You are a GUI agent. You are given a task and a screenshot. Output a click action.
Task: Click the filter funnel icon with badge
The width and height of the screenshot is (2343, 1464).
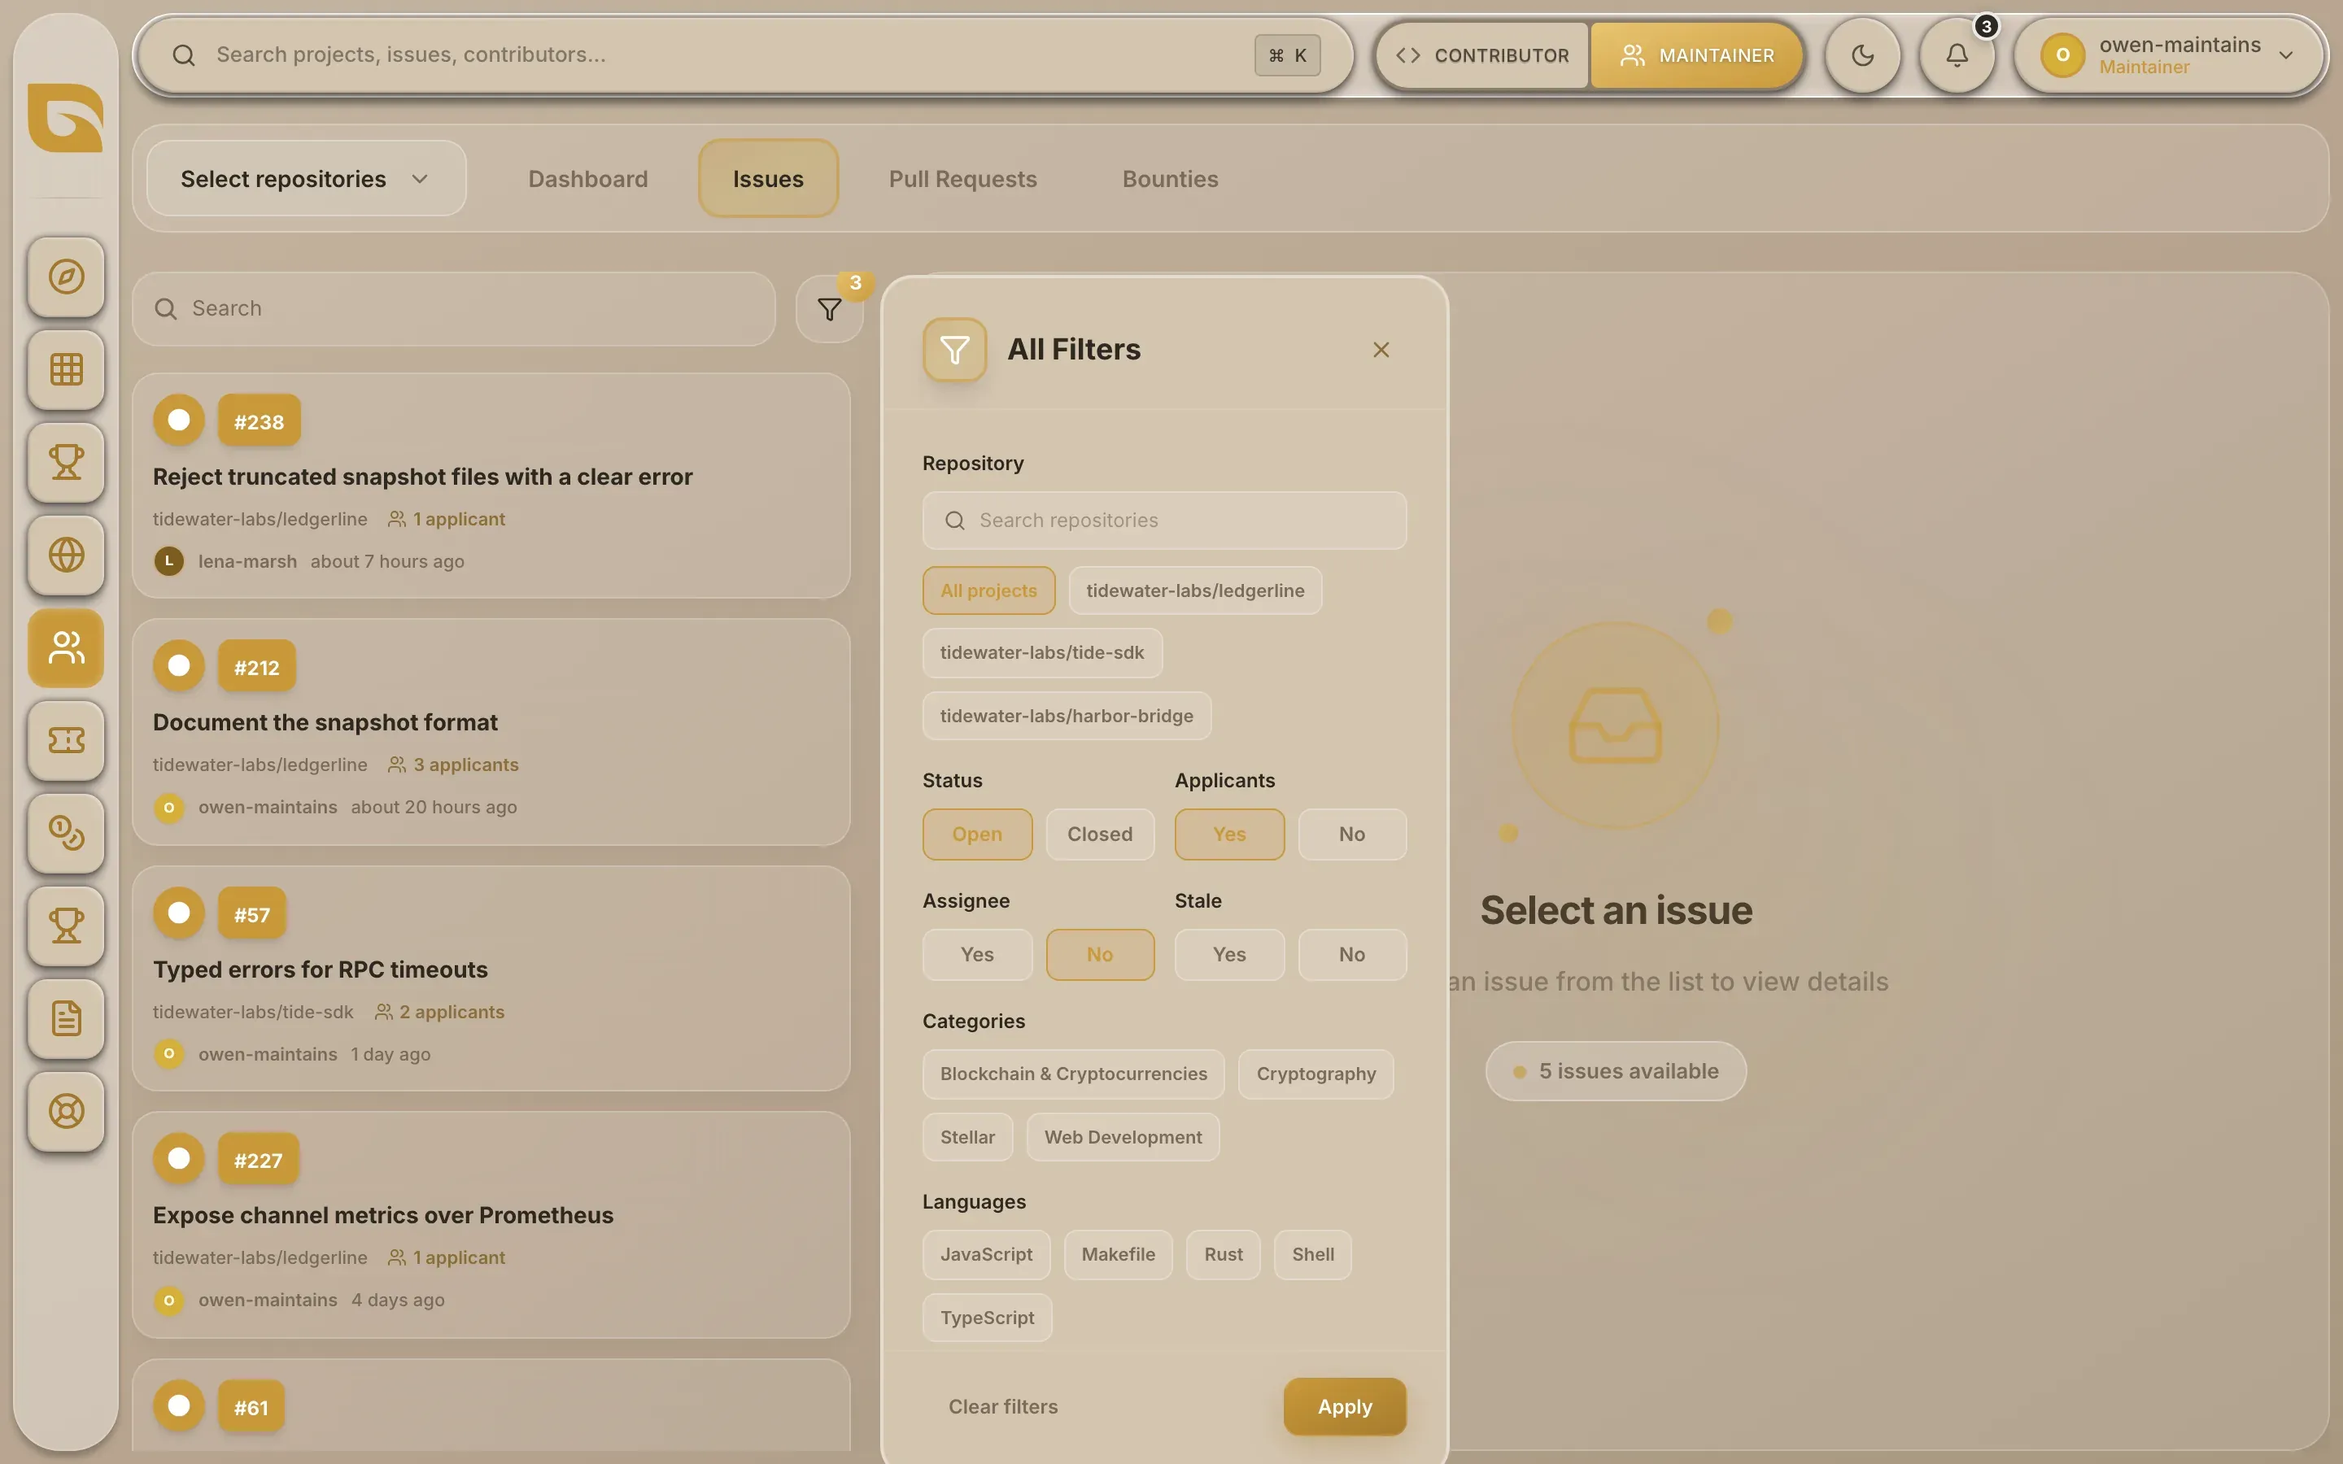pyautogui.click(x=830, y=309)
